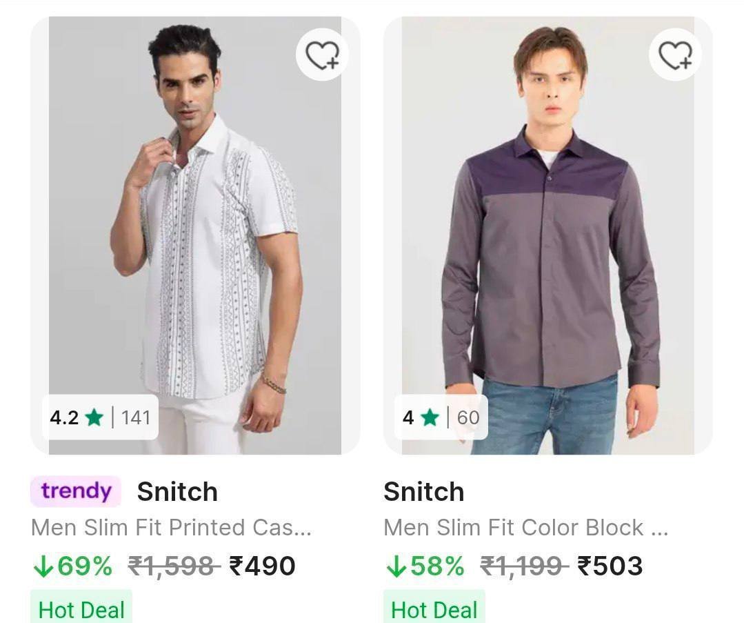The image size is (744, 623).
Task: Tap Hot Deal badge under ₹503 shirt
Action: coord(434,609)
